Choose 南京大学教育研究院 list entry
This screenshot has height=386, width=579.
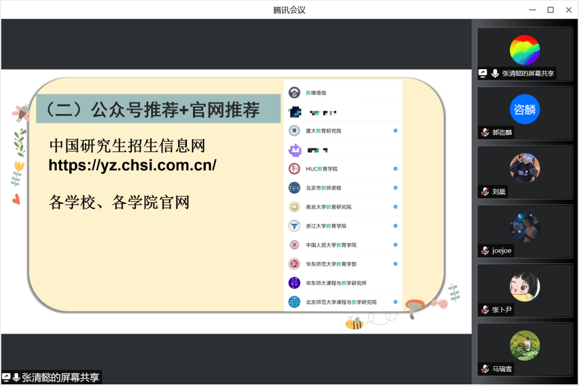click(x=328, y=207)
